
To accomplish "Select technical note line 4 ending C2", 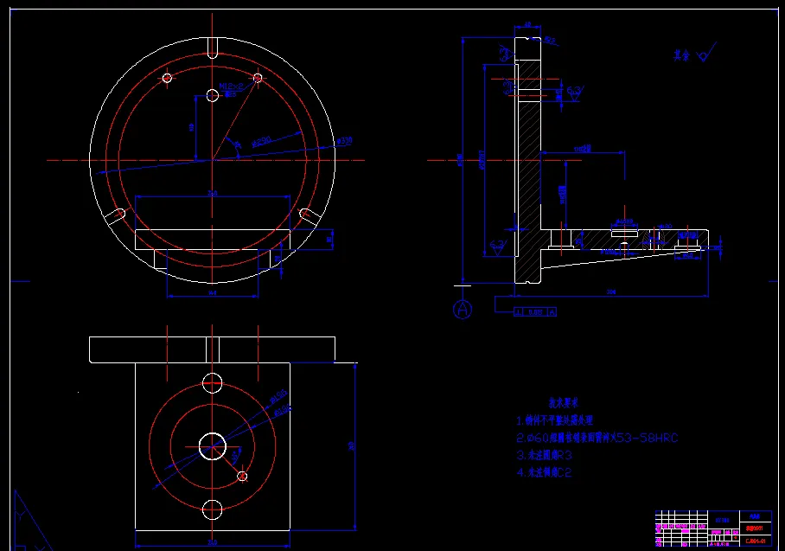I will (x=544, y=472).
